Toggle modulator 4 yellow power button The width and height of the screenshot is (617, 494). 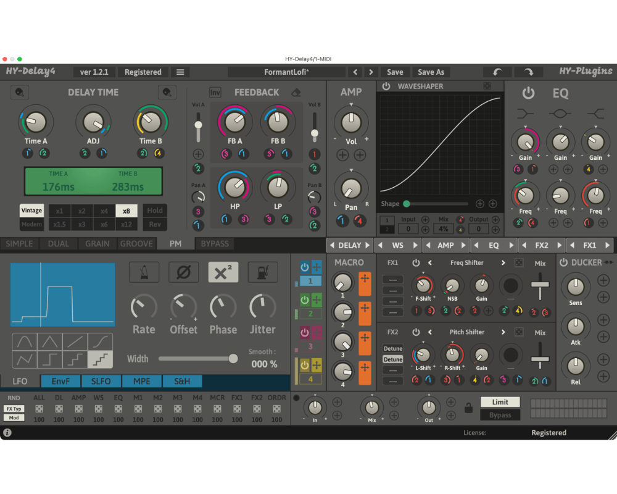[305, 365]
